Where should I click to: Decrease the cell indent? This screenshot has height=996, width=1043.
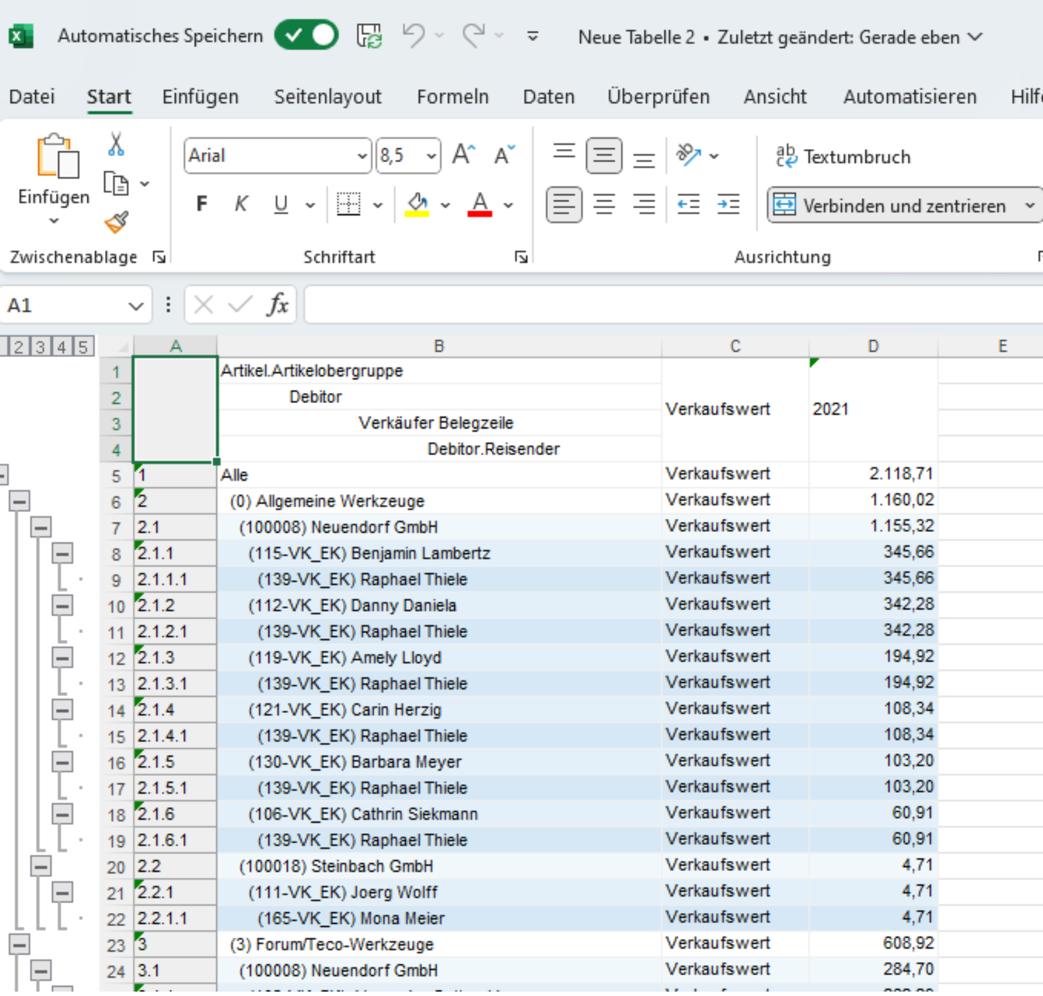click(688, 204)
